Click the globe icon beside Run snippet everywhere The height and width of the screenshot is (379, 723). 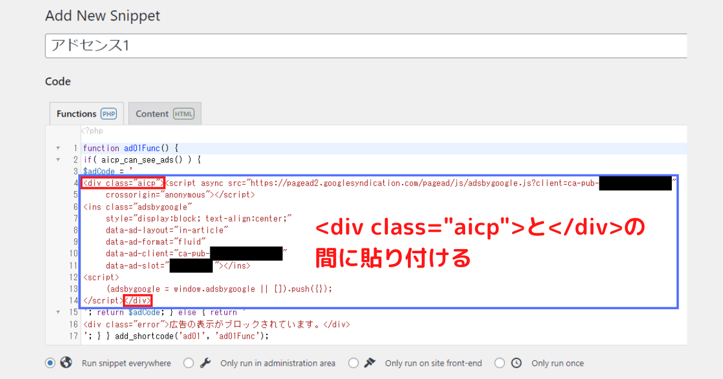(66, 363)
